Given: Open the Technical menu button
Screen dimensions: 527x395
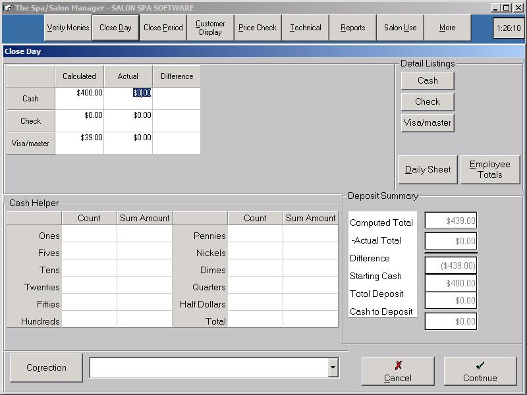Looking at the screenshot, I should click(305, 28).
